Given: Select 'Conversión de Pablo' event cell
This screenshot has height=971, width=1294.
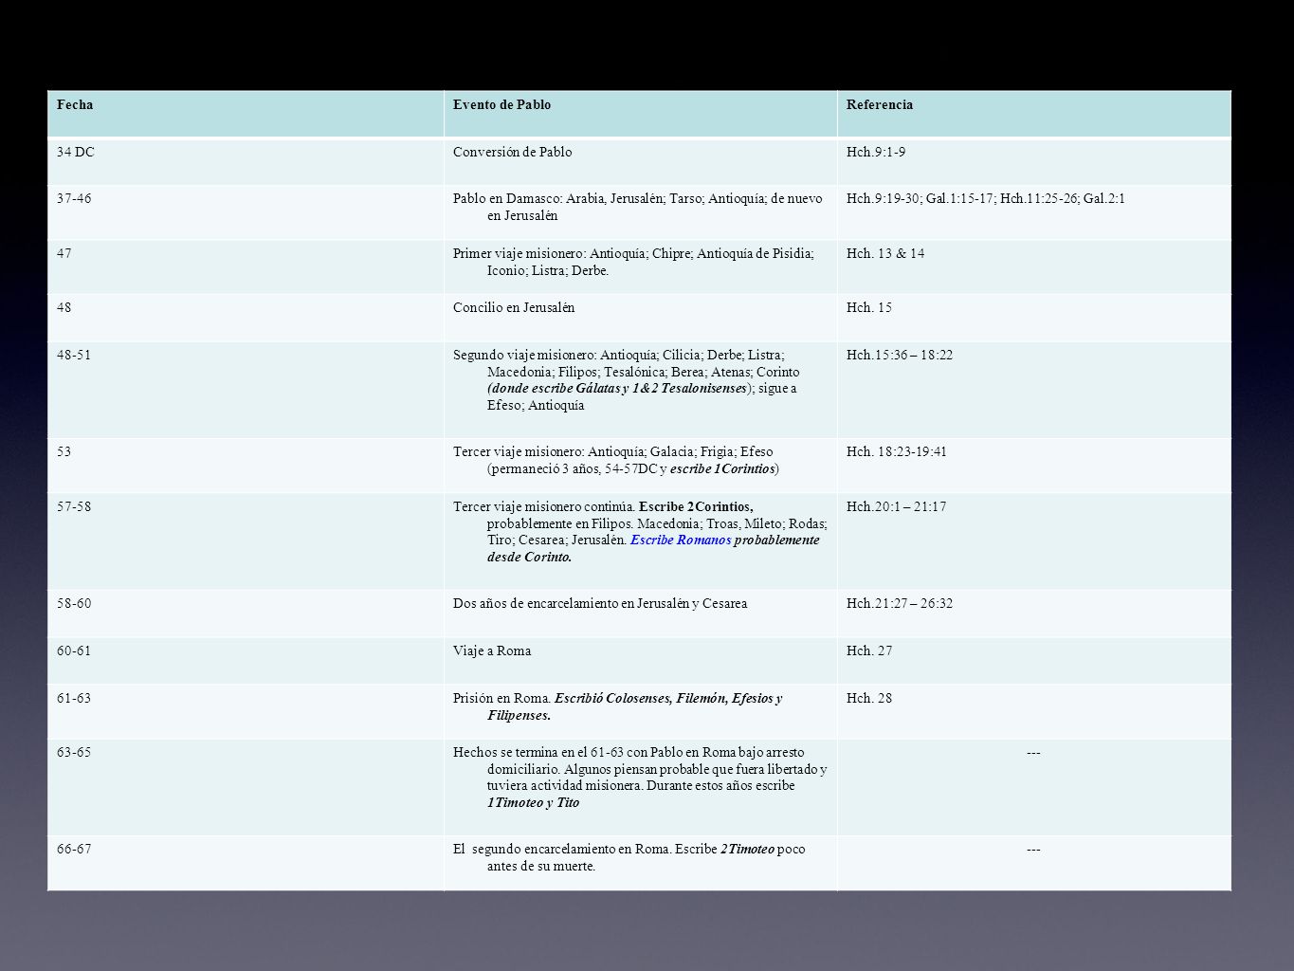Looking at the screenshot, I should tap(641, 161).
